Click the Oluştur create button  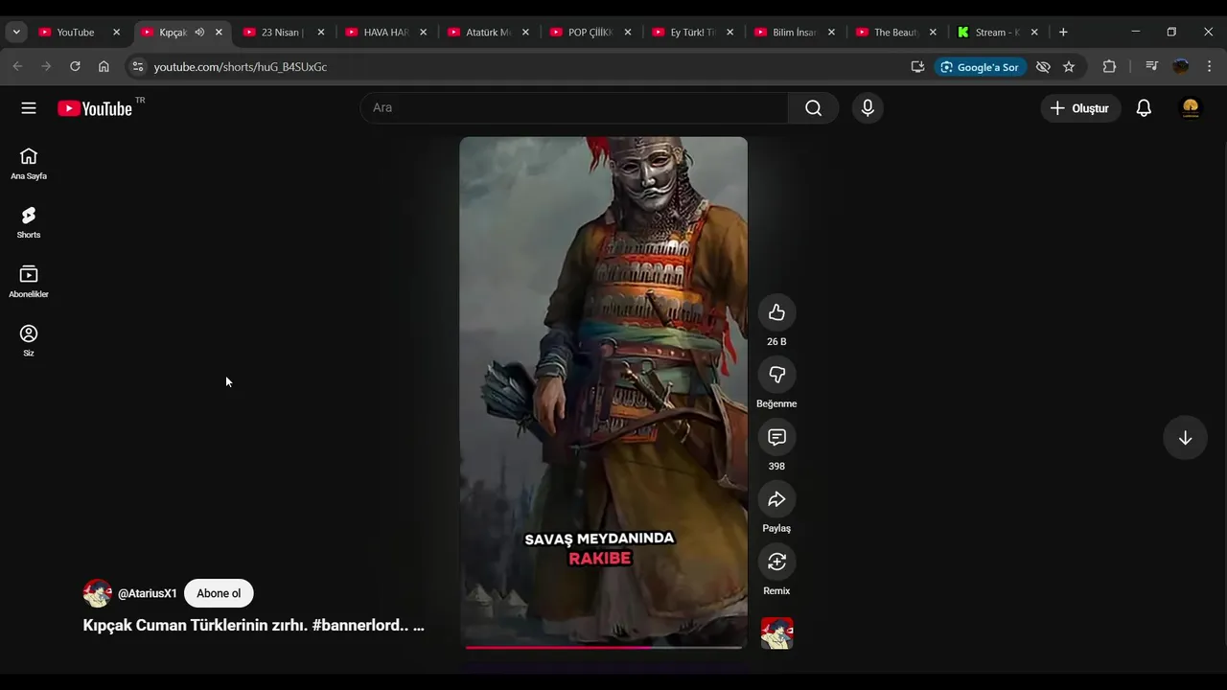tap(1080, 108)
